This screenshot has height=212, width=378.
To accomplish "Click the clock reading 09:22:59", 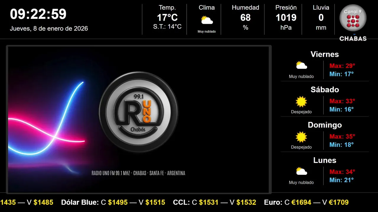I will tap(38, 14).
